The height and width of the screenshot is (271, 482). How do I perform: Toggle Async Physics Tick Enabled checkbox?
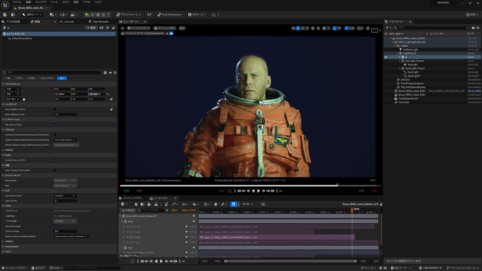(x=55, y=170)
